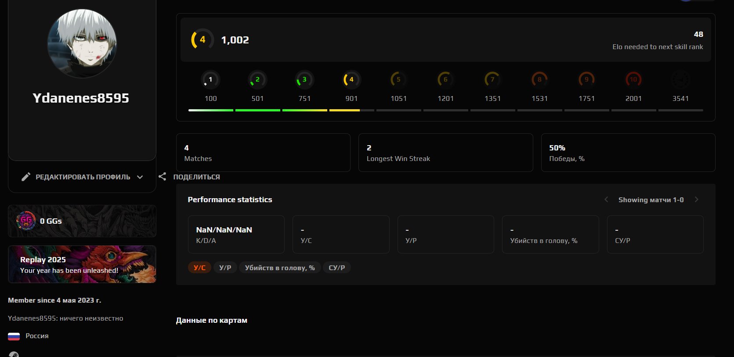Screen dimensions: 734x357
Task: Click the username Ydanenes8595 heading
Action: [81, 98]
